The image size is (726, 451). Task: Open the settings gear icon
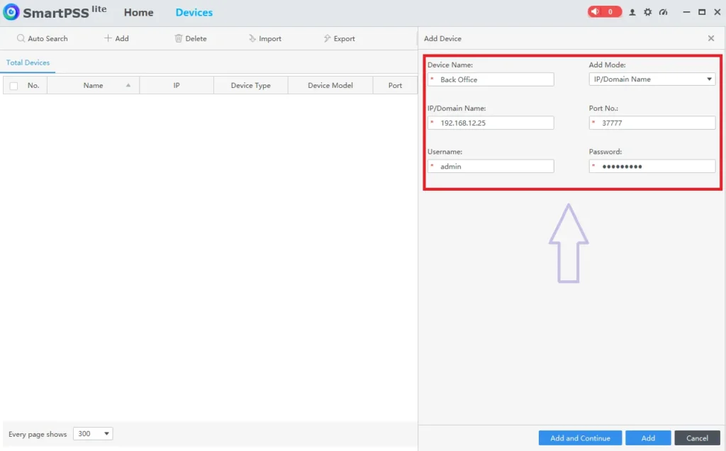click(647, 12)
